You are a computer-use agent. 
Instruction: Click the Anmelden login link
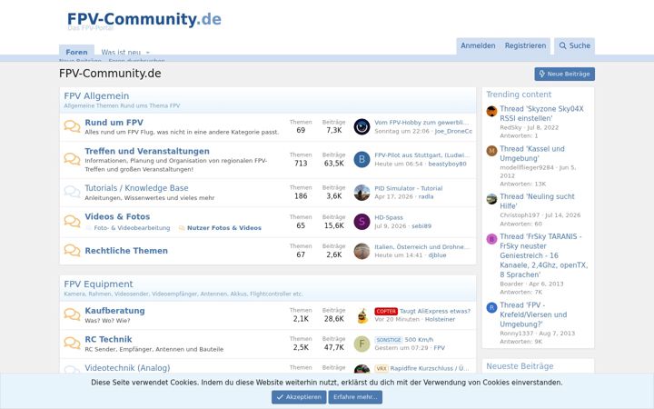click(x=478, y=45)
